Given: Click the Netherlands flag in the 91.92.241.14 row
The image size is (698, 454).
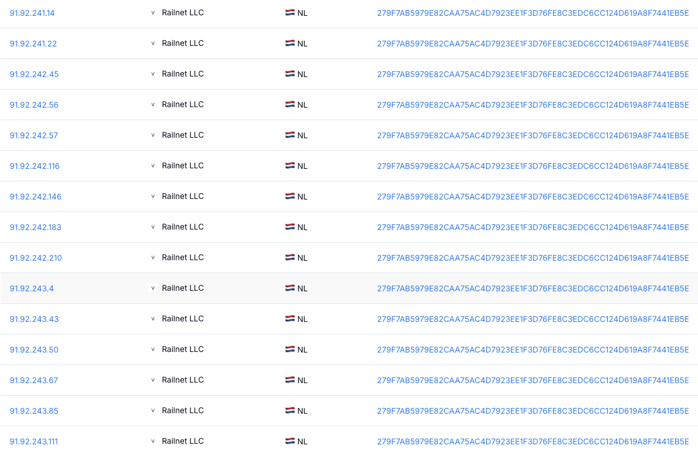Looking at the screenshot, I should pyautogui.click(x=290, y=12).
